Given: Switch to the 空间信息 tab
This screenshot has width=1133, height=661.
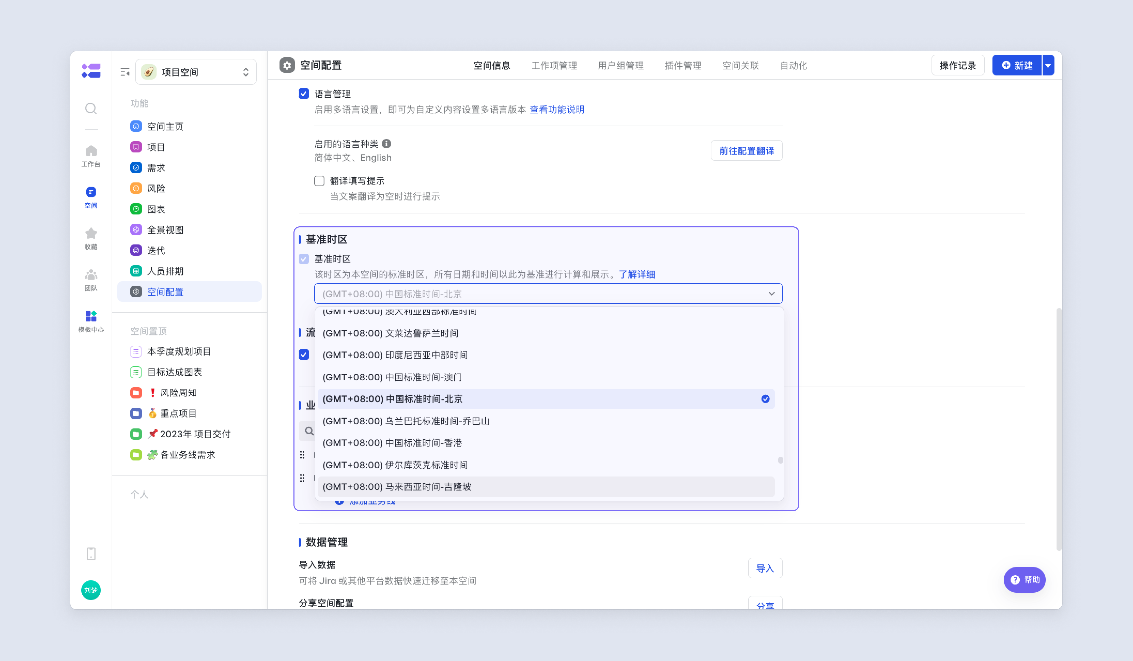Looking at the screenshot, I should point(492,66).
